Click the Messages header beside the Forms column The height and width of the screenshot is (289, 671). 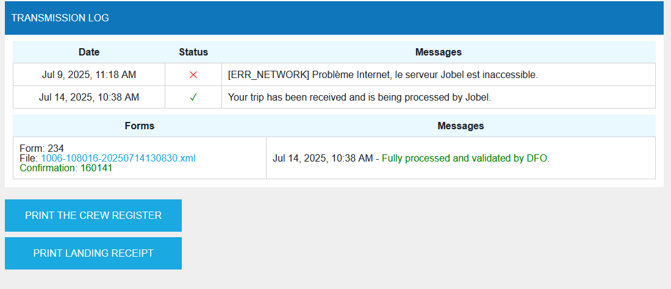(461, 126)
